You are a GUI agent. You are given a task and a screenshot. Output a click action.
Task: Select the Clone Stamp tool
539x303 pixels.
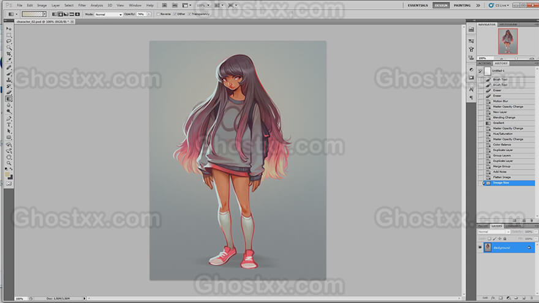9,80
